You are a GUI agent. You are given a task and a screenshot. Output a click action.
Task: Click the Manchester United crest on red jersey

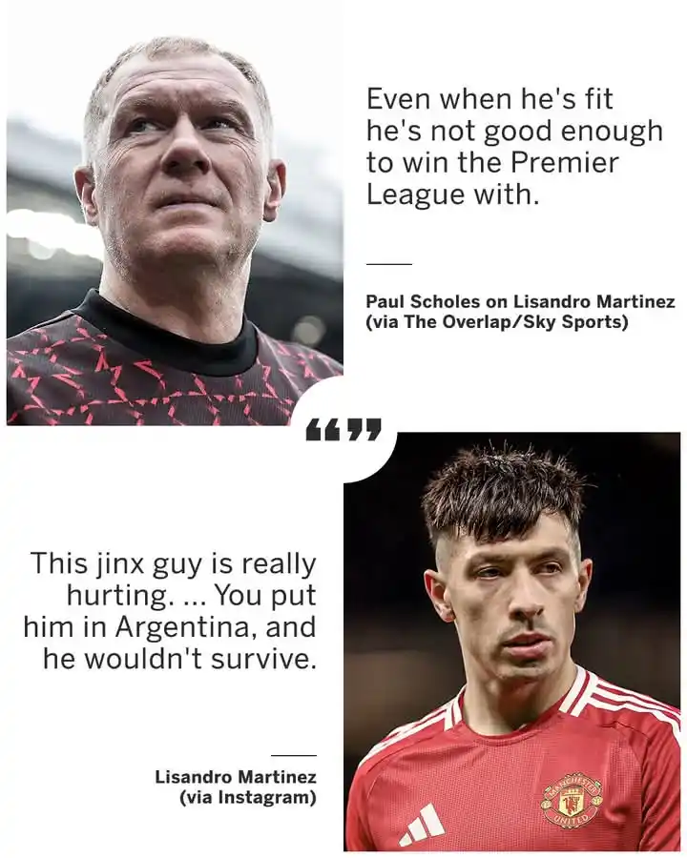[x=572, y=800]
